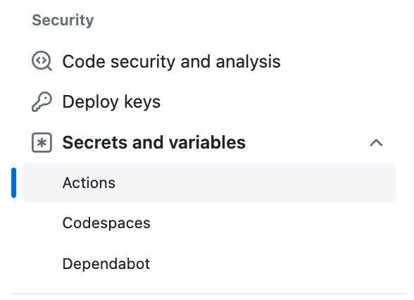Click the Security section heading

click(63, 20)
